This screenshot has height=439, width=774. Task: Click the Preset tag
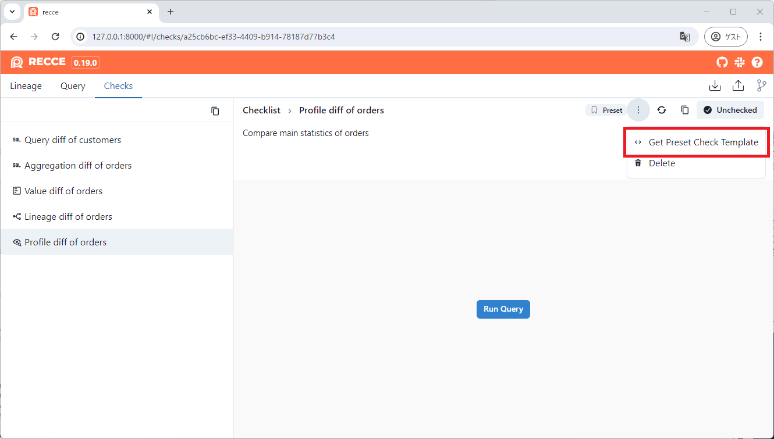pyautogui.click(x=606, y=110)
